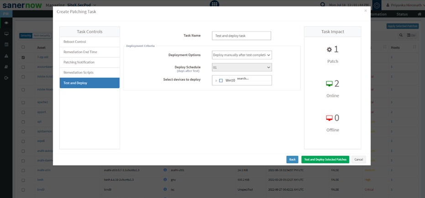425x198 pixels.
Task: Open the calendar icon in left sidebar
Action: tap(6, 45)
